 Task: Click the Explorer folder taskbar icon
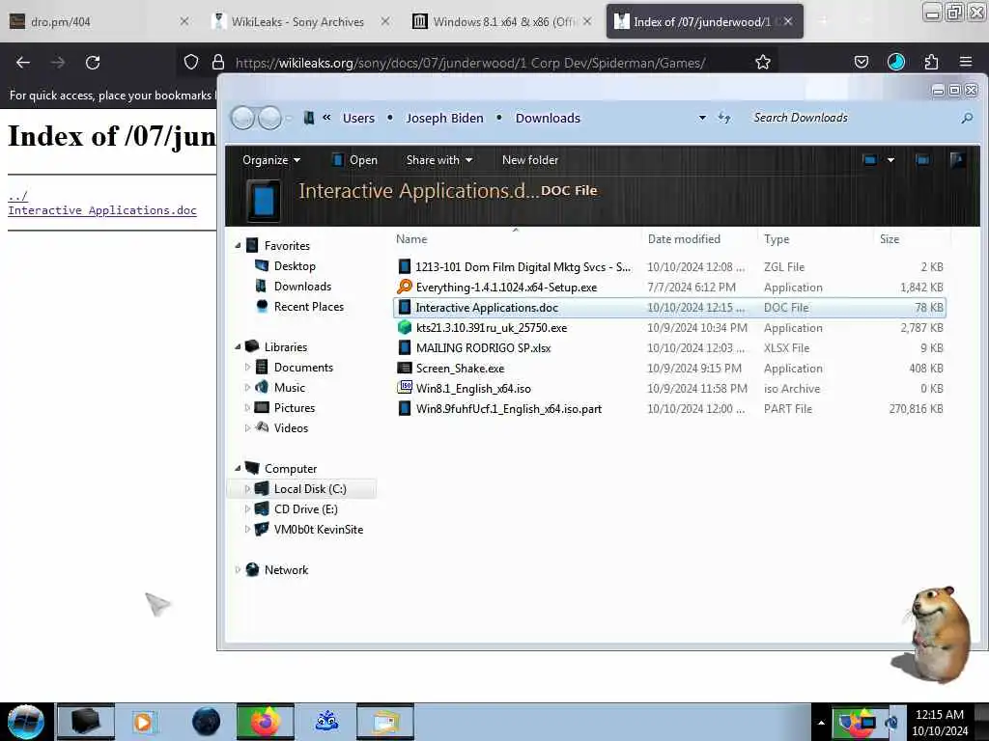click(x=384, y=722)
